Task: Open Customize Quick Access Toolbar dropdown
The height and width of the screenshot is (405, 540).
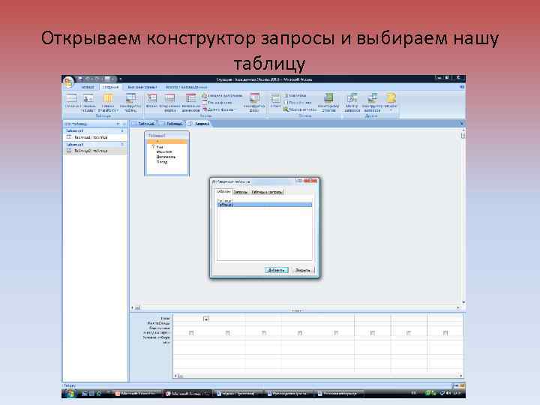Action: 121,79
